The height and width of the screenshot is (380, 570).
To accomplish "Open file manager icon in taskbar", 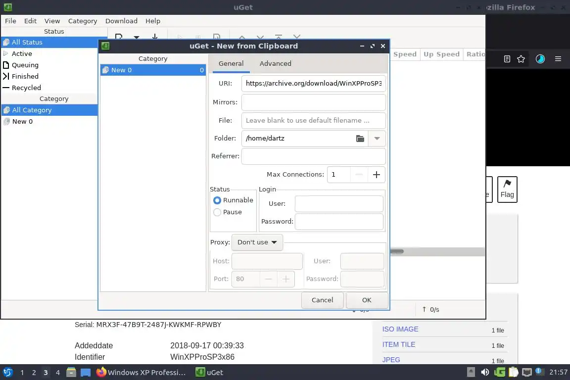I will 71,373.
